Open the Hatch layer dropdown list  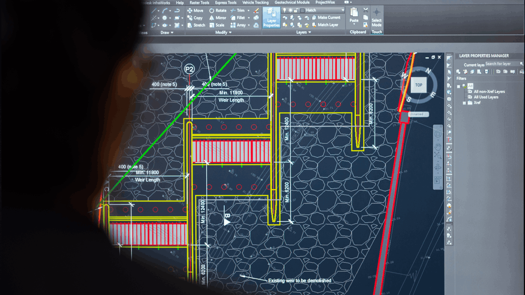(x=342, y=10)
